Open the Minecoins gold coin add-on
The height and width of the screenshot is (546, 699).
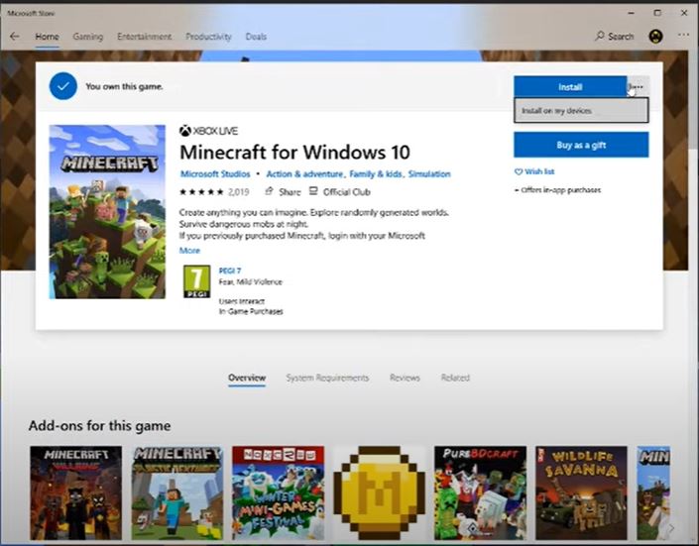(380, 492)
